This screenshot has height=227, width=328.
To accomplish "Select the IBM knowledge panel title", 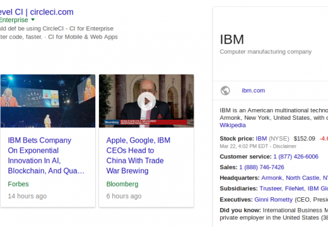I will [x=231, y=40].
